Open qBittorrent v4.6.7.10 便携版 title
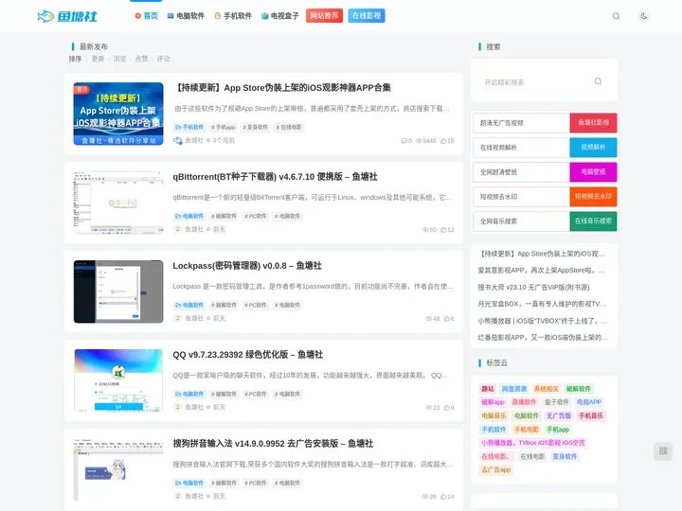This screenshot has width=682, height=511. pyautogui.click(x=275, y=177)
